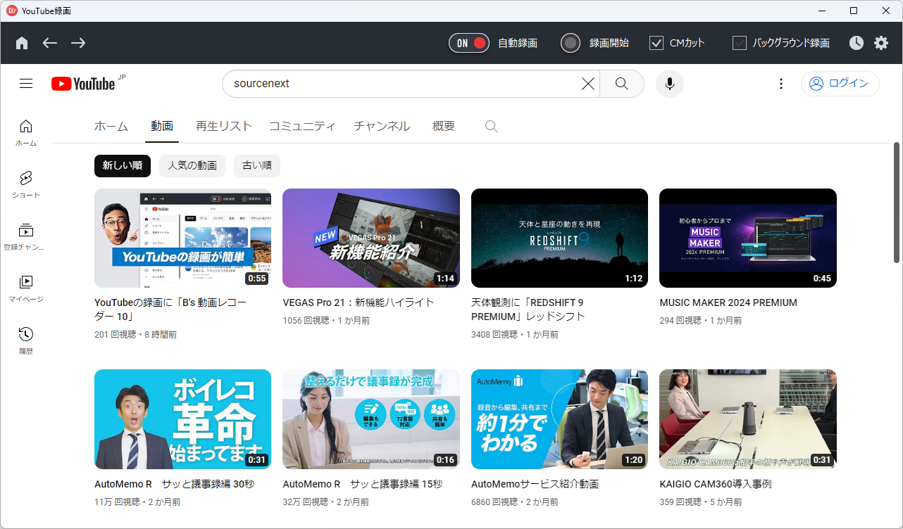Viewport: 903px width, 529px height.
Task: Select the 動画 tab
Action: [x=162, y=127]
